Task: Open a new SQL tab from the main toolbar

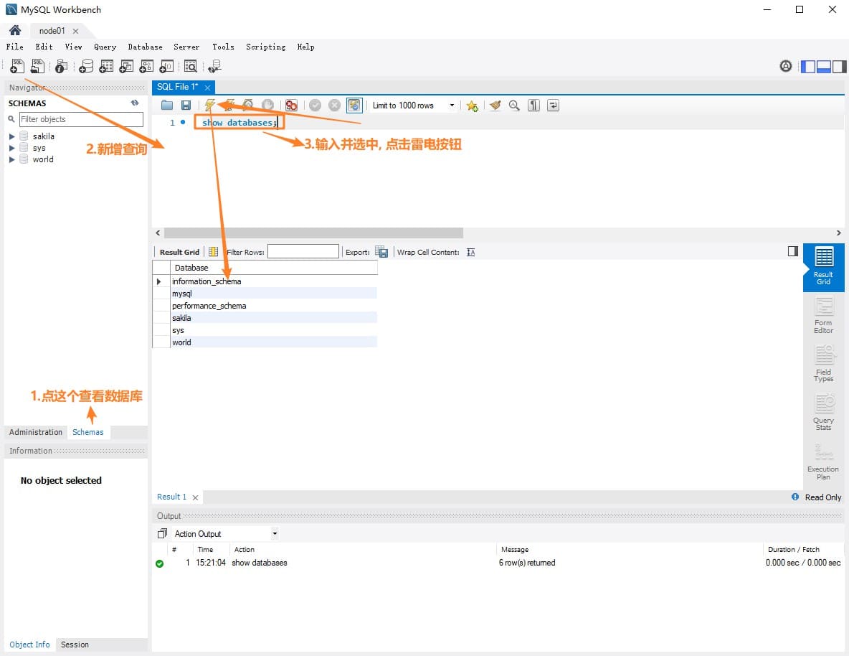Action: coord(16,67)
